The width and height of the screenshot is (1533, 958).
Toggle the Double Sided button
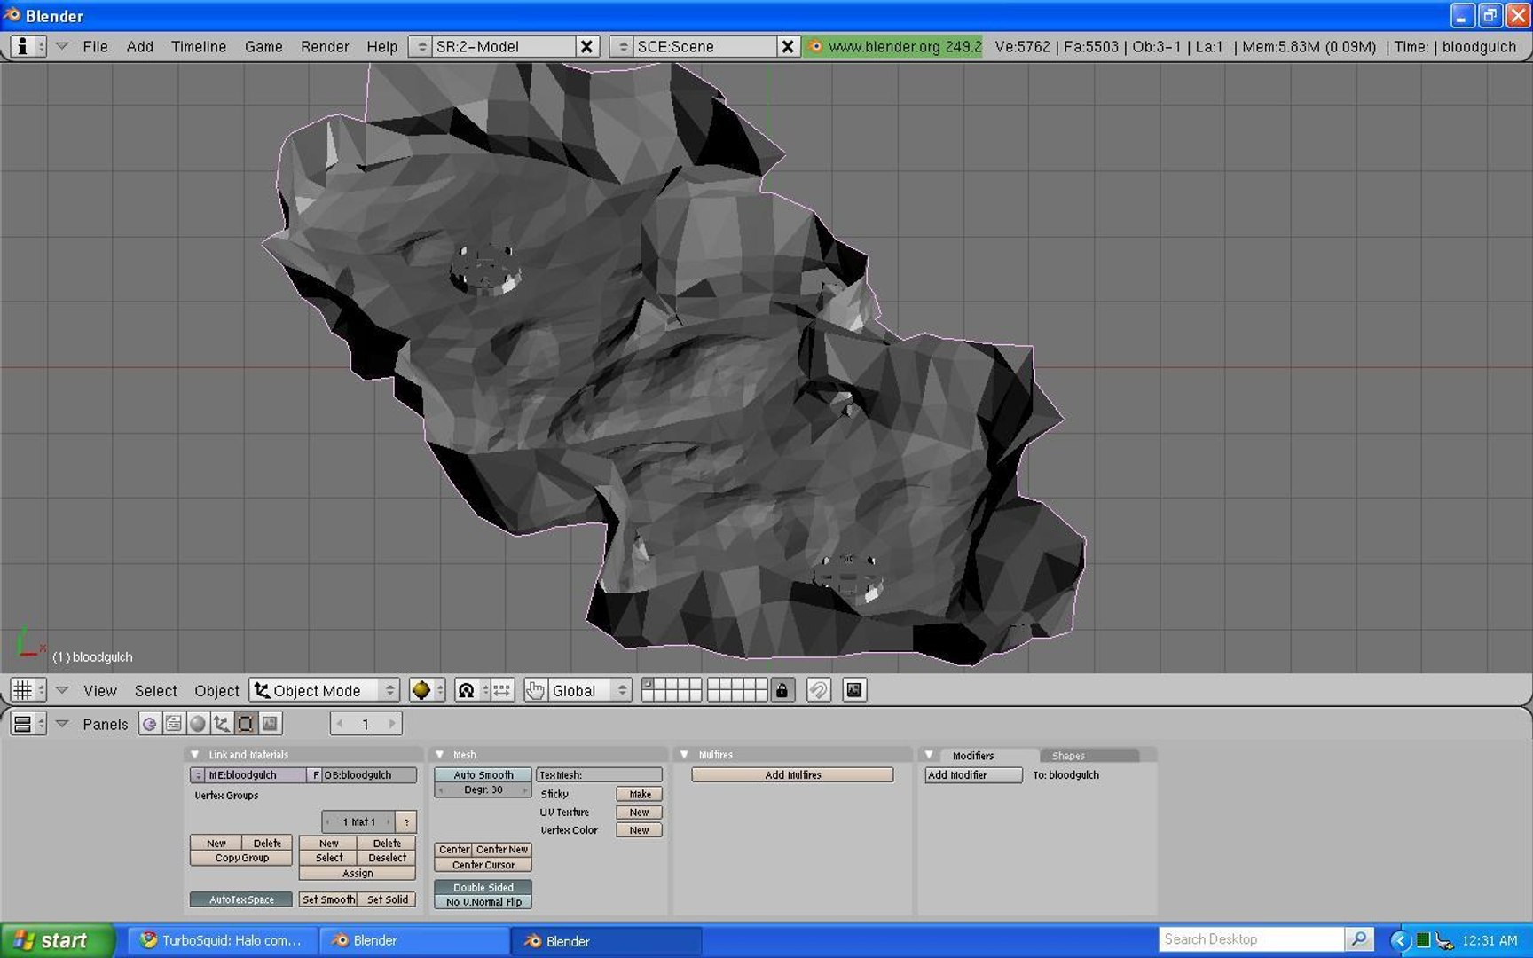point(483,887)
